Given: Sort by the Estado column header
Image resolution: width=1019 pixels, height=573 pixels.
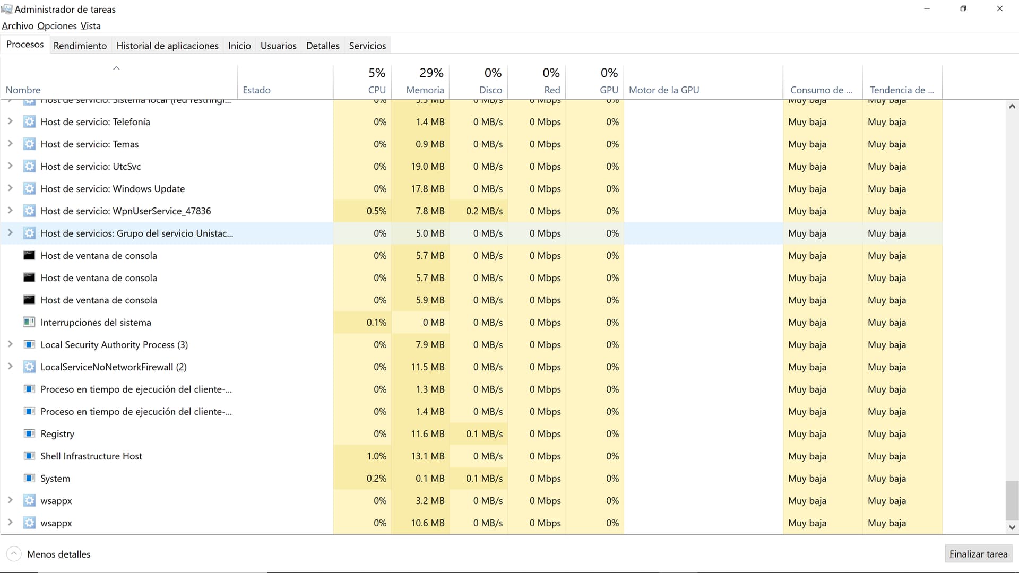Looking at the screenshot, I should pyautogui.click(x=286, y=82).
